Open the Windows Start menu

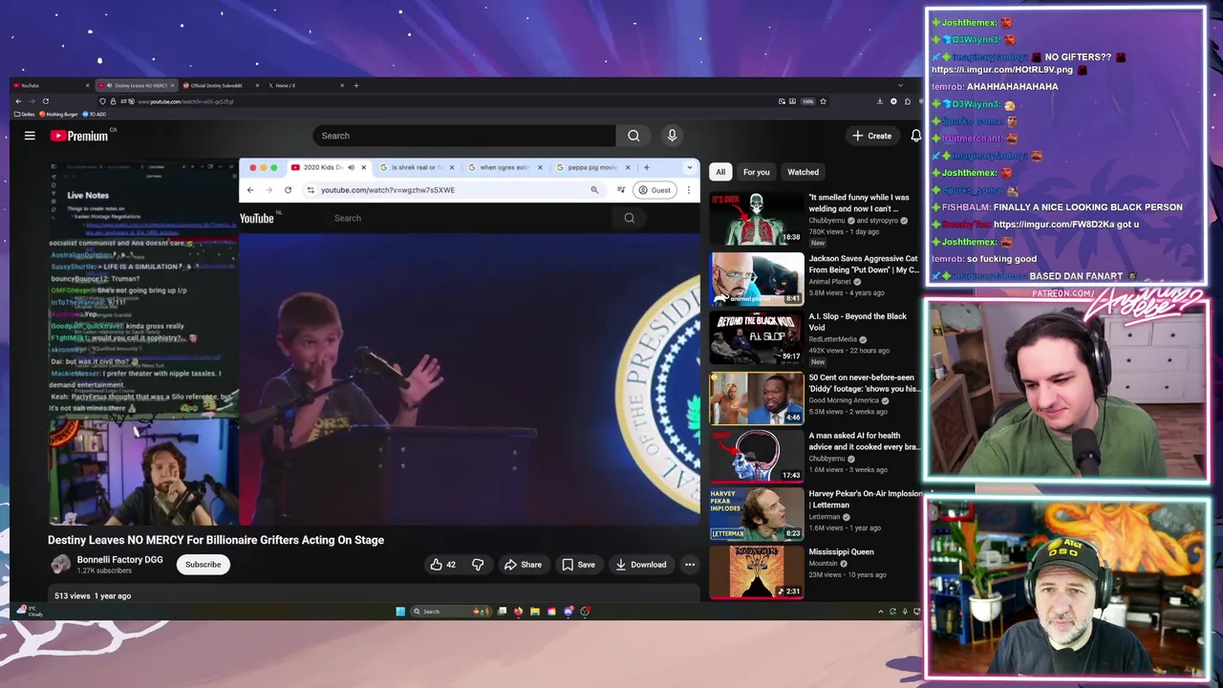[x=400, y=612]
